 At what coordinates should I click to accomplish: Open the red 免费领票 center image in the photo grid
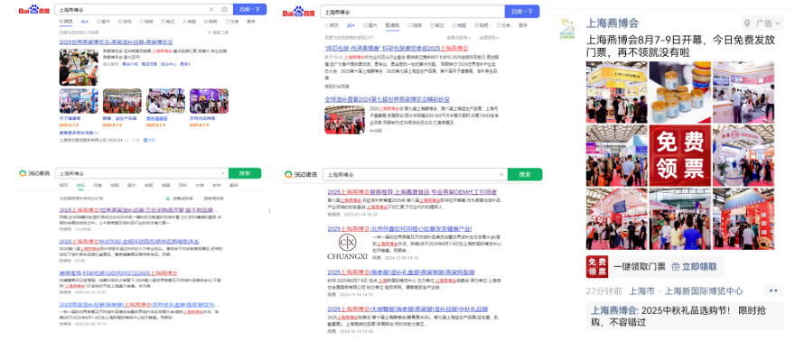coord(679,155)
